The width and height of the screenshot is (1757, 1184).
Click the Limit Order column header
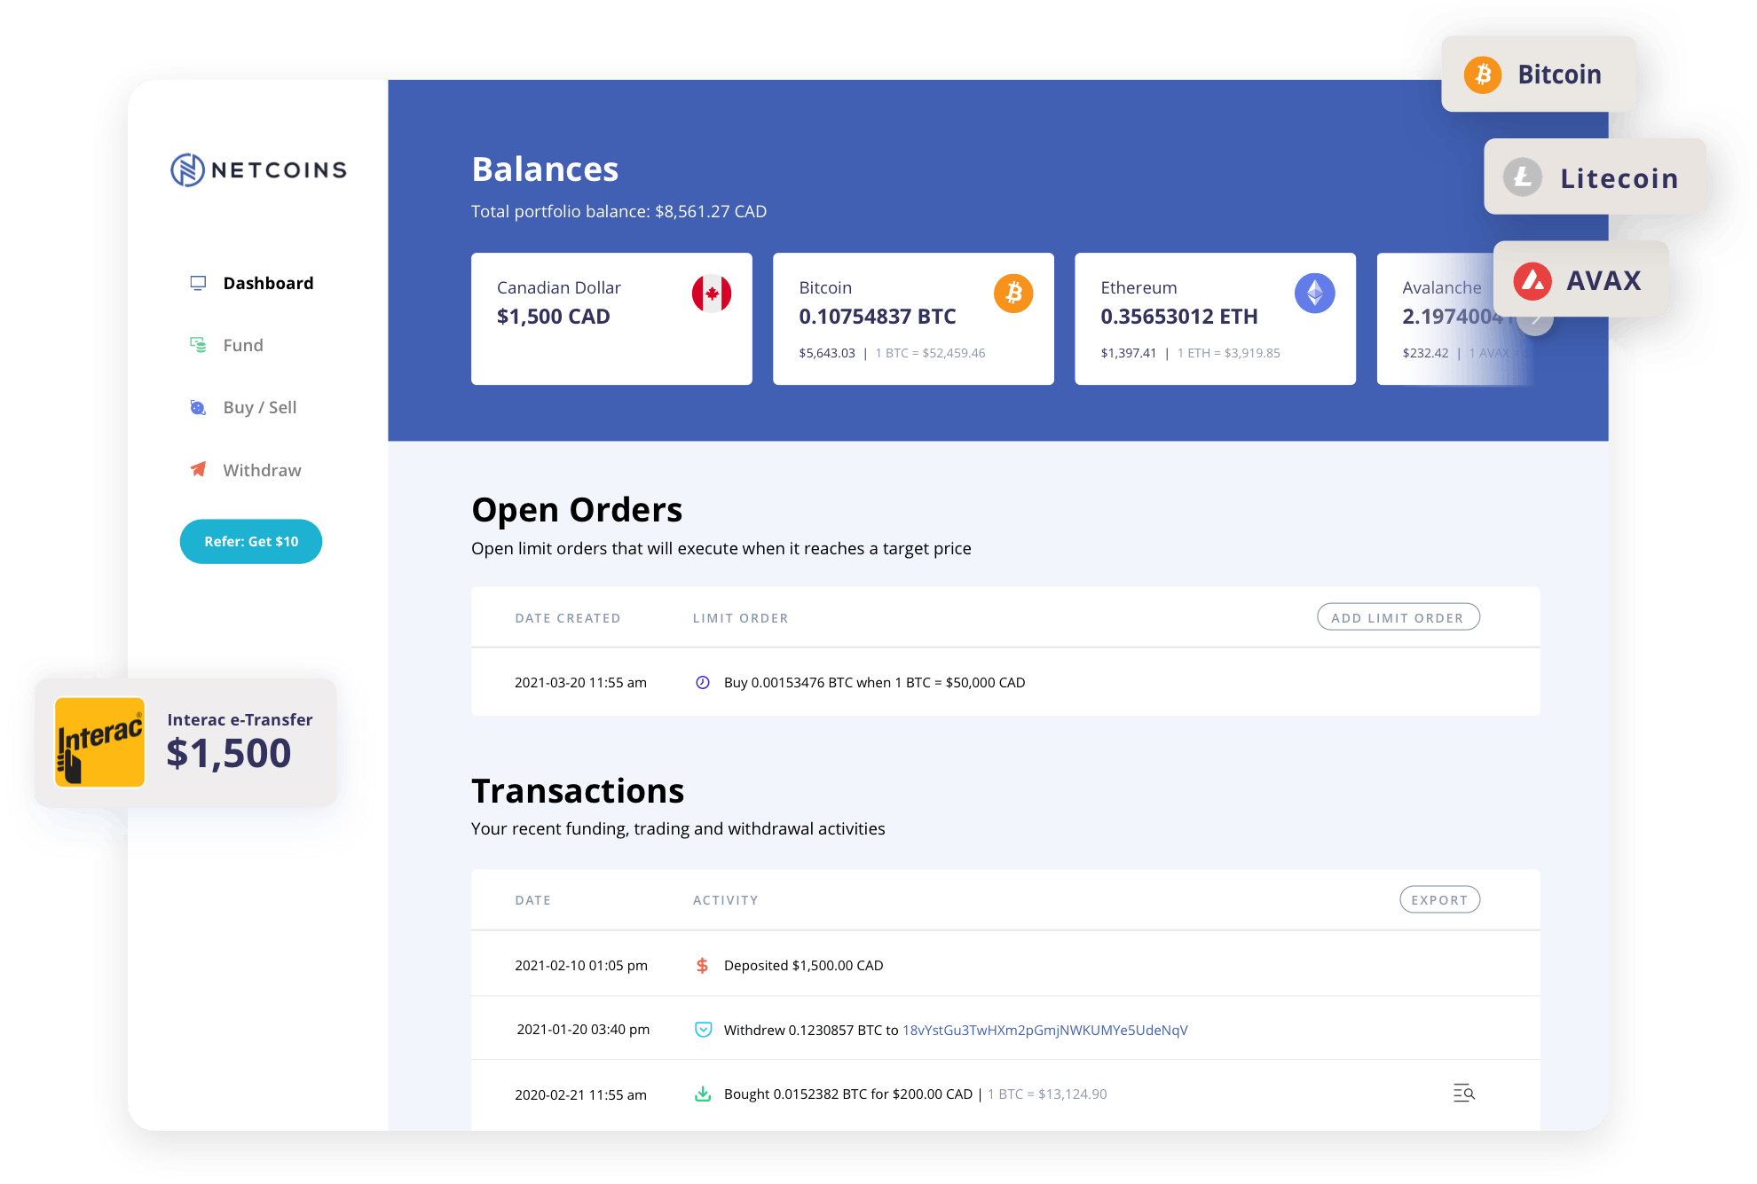pyautogui.click(x=740, y=618)
